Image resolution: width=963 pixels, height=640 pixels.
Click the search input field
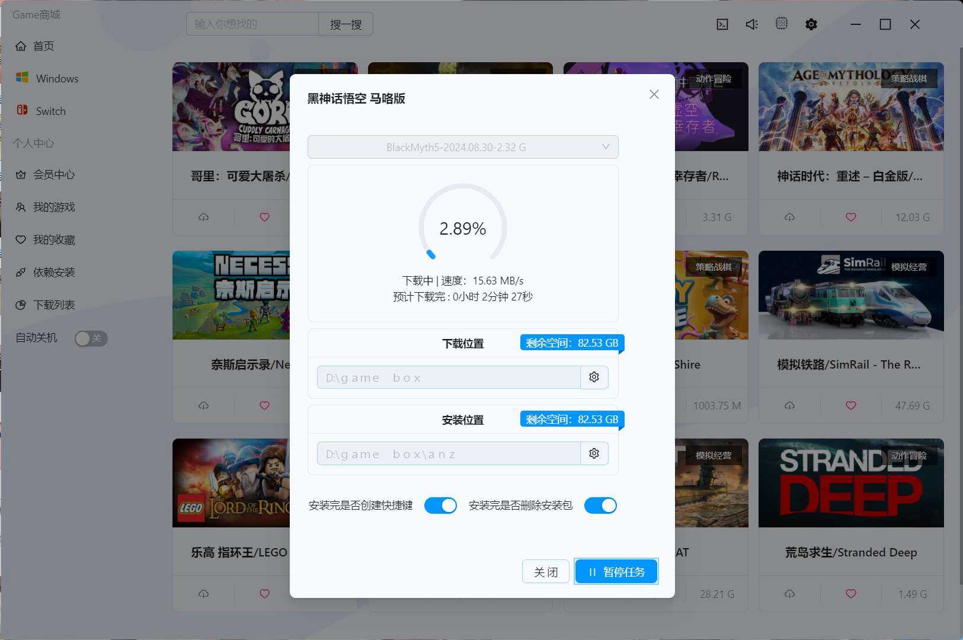pyautogui.click(x=252, y=24)
